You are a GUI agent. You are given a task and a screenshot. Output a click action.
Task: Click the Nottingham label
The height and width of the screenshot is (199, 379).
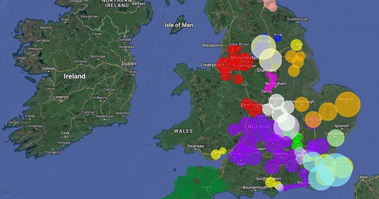pos(276,83)
